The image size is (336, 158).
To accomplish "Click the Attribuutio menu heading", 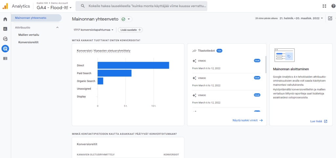I will [23, 27].
